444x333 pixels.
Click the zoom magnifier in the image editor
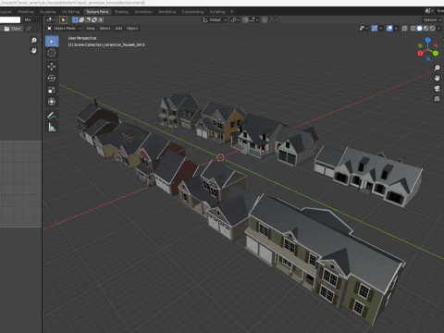tap(34, 41)
